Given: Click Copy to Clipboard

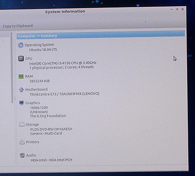Looking at the screenshot, I should 18,26.
